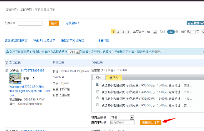
Task: Click 批量打印 batch print link
Action: [x=103, y=41]
